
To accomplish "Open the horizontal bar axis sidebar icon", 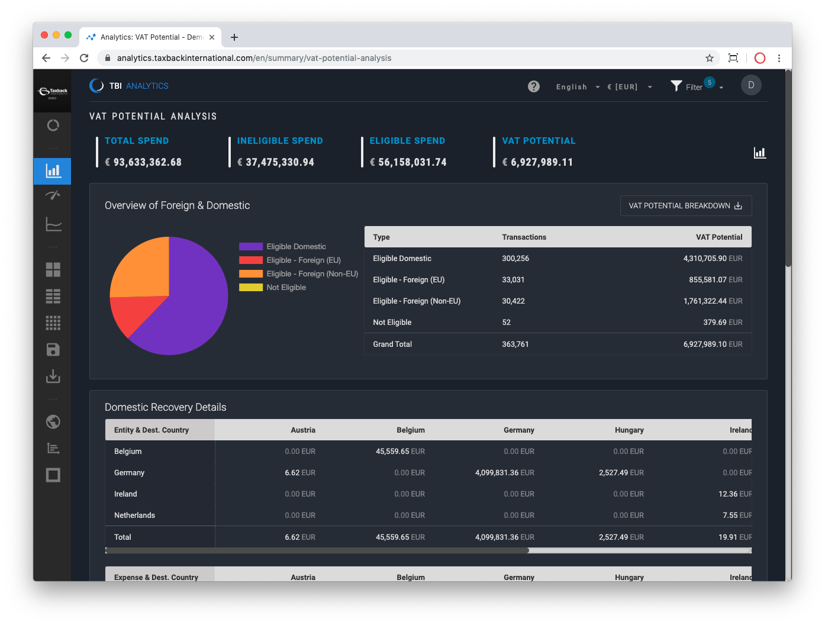I will [x=53, y=449].
